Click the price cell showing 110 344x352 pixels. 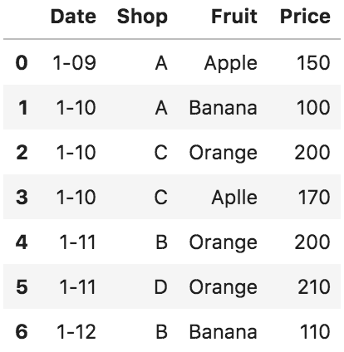point(315,331)
